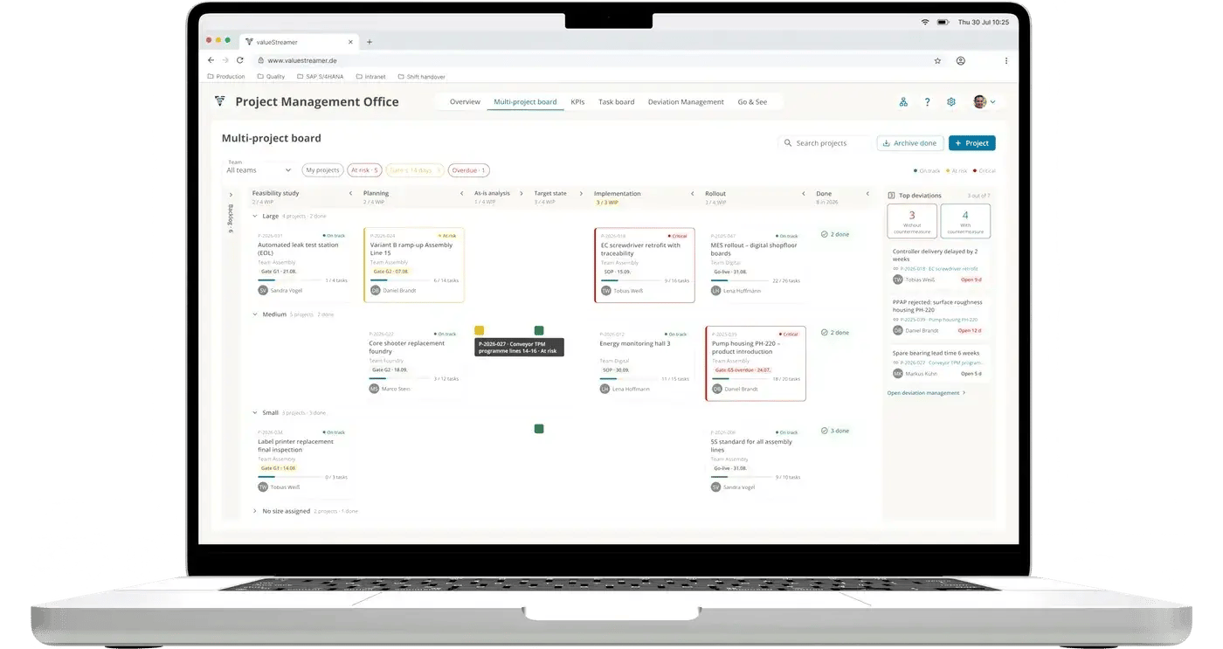Open a new browser tab with plus icon
Screen dimensions: 1223x649
(x=370, y=41)
